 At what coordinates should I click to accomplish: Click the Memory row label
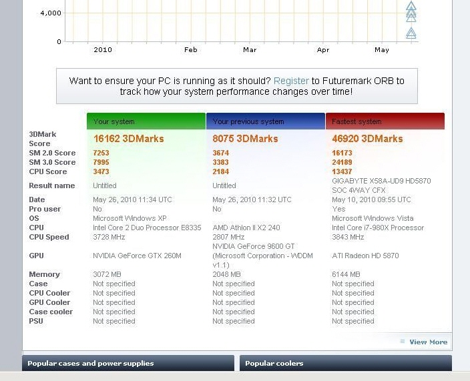[x=44, y=274]
